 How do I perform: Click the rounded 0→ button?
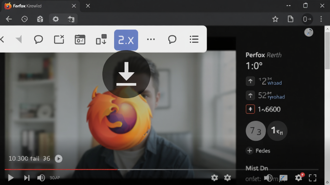pyautogui.click(x=307, y=19)
